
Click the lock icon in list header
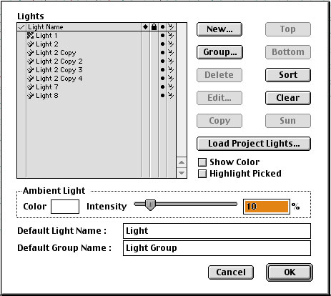pos(154,26)
